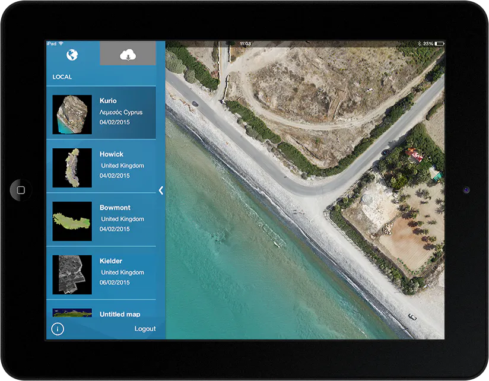The height and width of the screenshot is (381, 489).
Task: Select the Kielder map thumbnail
Action: pyautogui.click(x=72, y=275)
